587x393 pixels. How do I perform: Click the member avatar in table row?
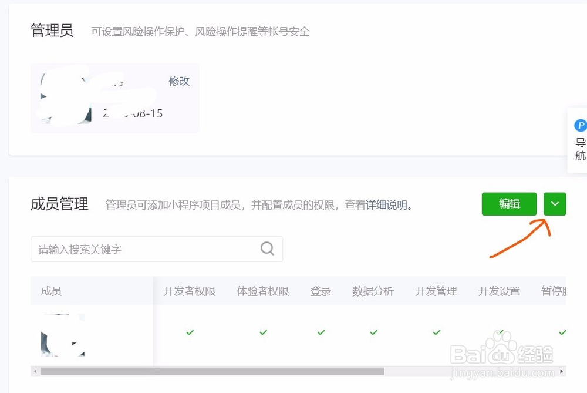(63, 335)
